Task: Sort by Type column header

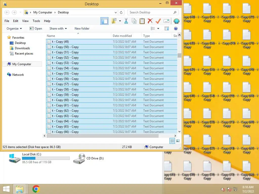Action: 156,36
